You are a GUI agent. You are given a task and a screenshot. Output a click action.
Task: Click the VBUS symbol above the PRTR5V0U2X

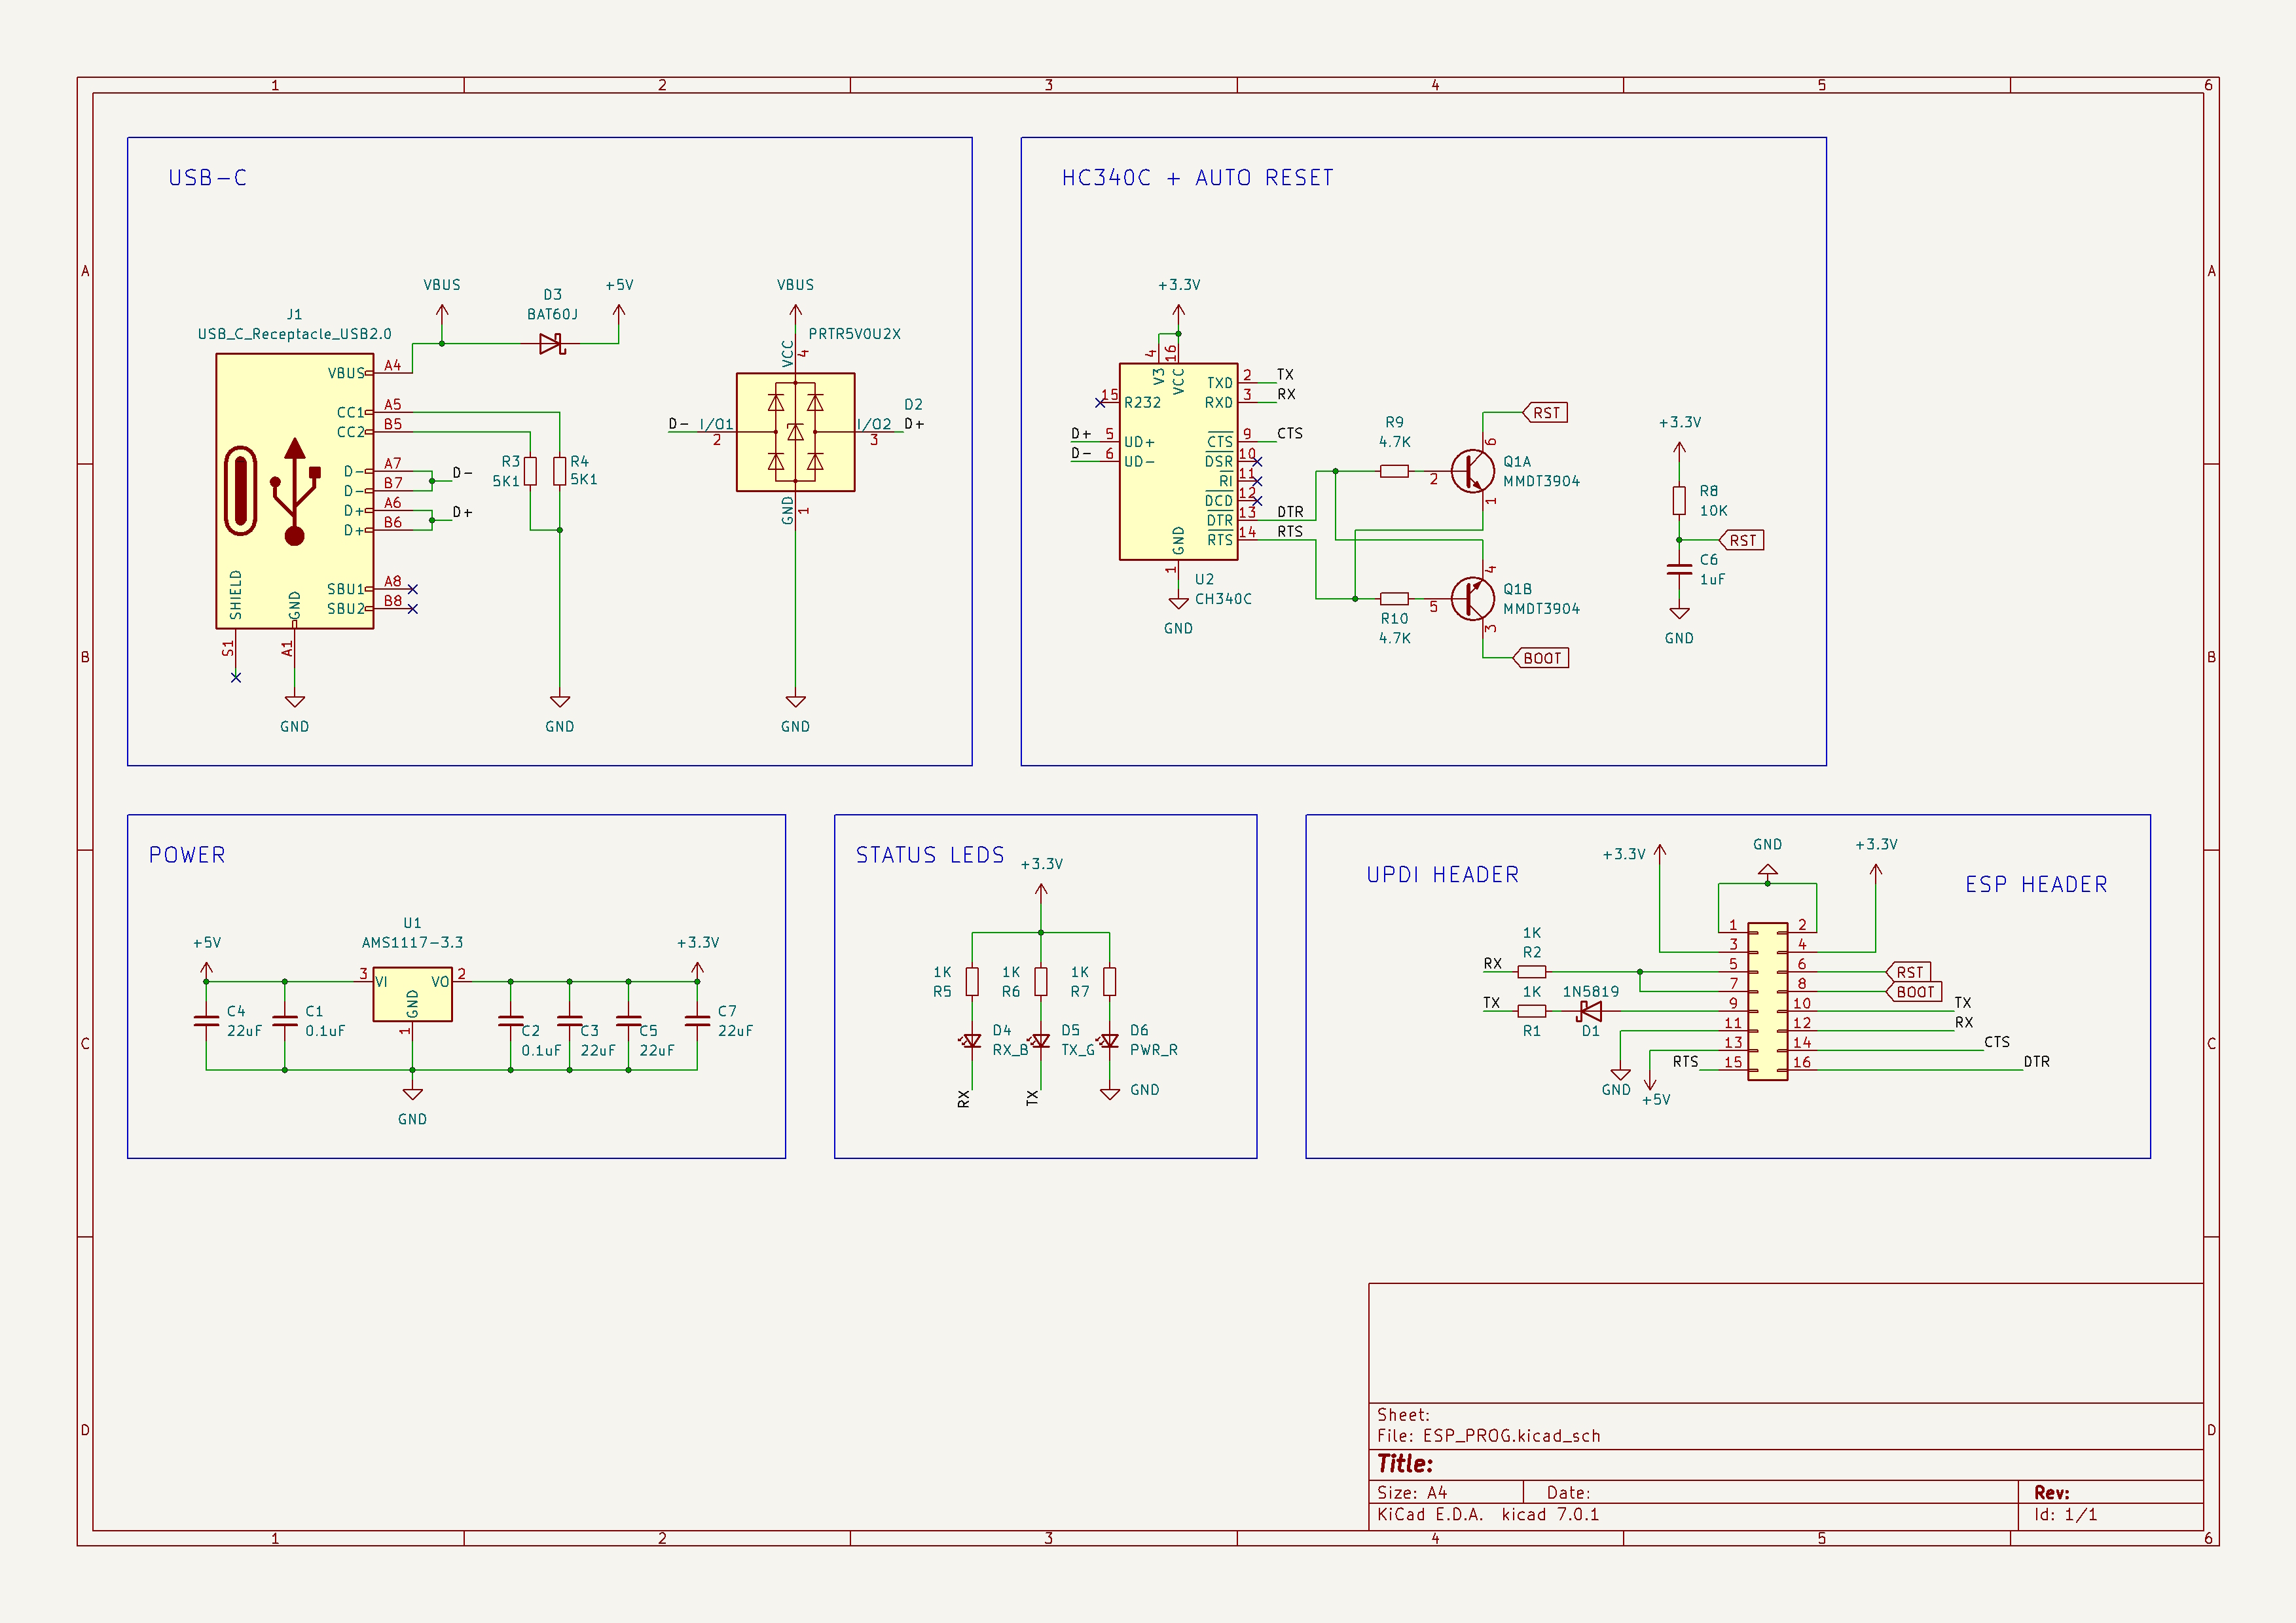795,313
